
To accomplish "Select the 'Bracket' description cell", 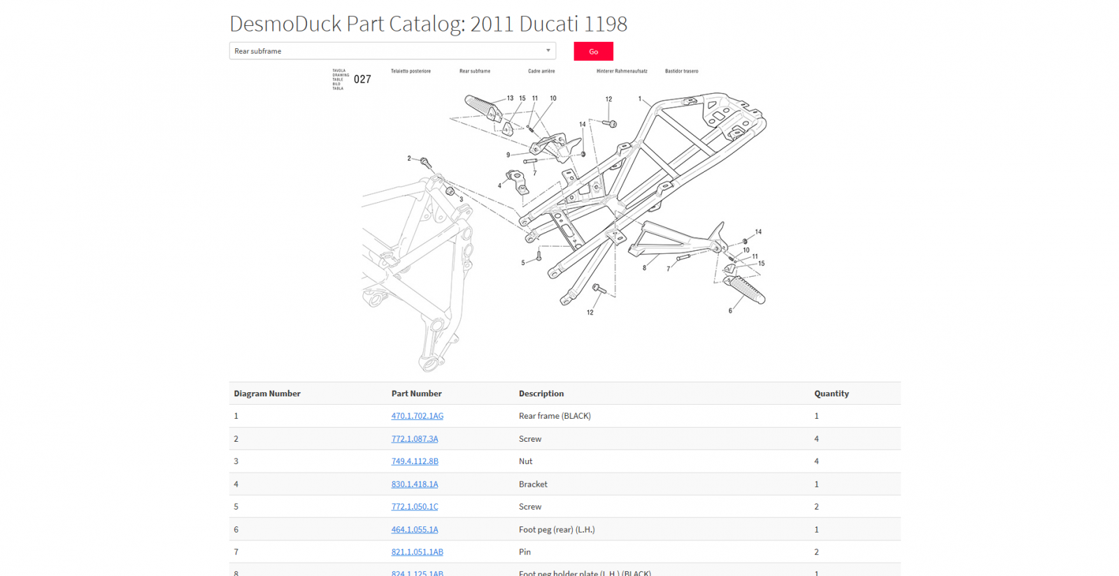I will pos(533,484).
